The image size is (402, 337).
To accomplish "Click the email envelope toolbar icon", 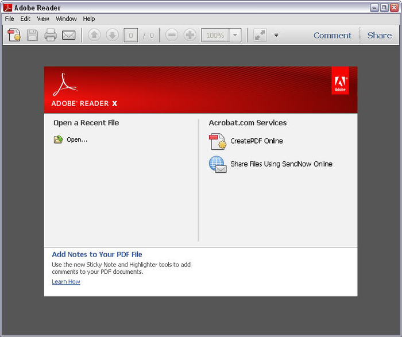I will point(69,35).
